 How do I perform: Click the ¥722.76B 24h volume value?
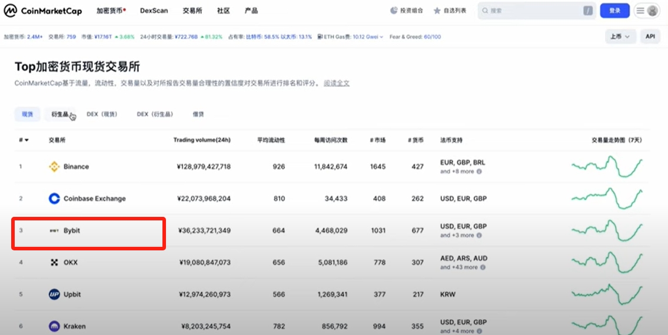(x=186, y=37)
